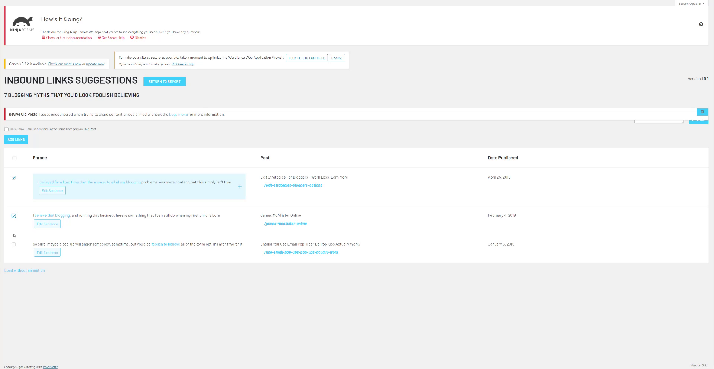The width and height of the screenshot is (714, 369).
Task: Open the WordPress footer link
Action: click(x=50, y=367)
